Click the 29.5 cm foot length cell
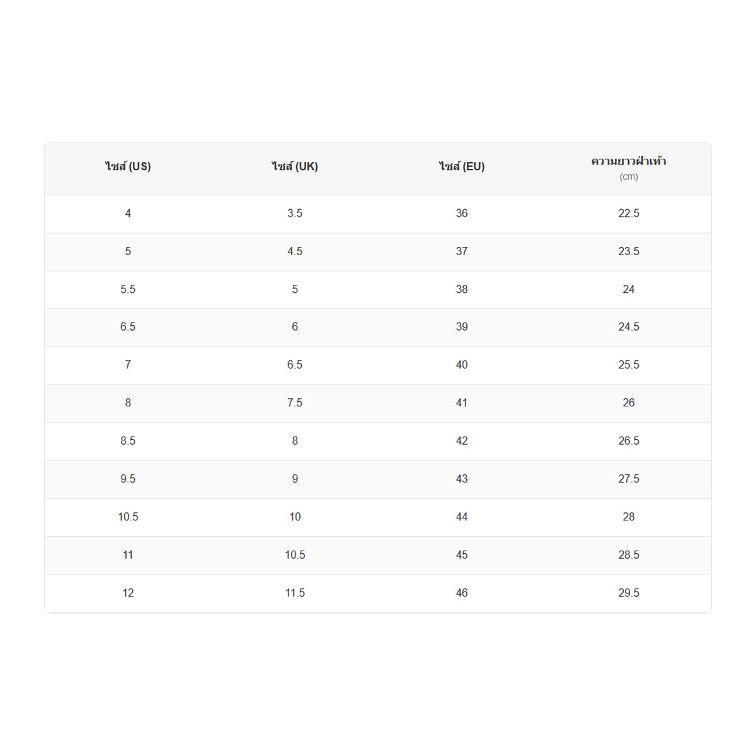The width and height of the screenshot is (756, 756). 629,593
